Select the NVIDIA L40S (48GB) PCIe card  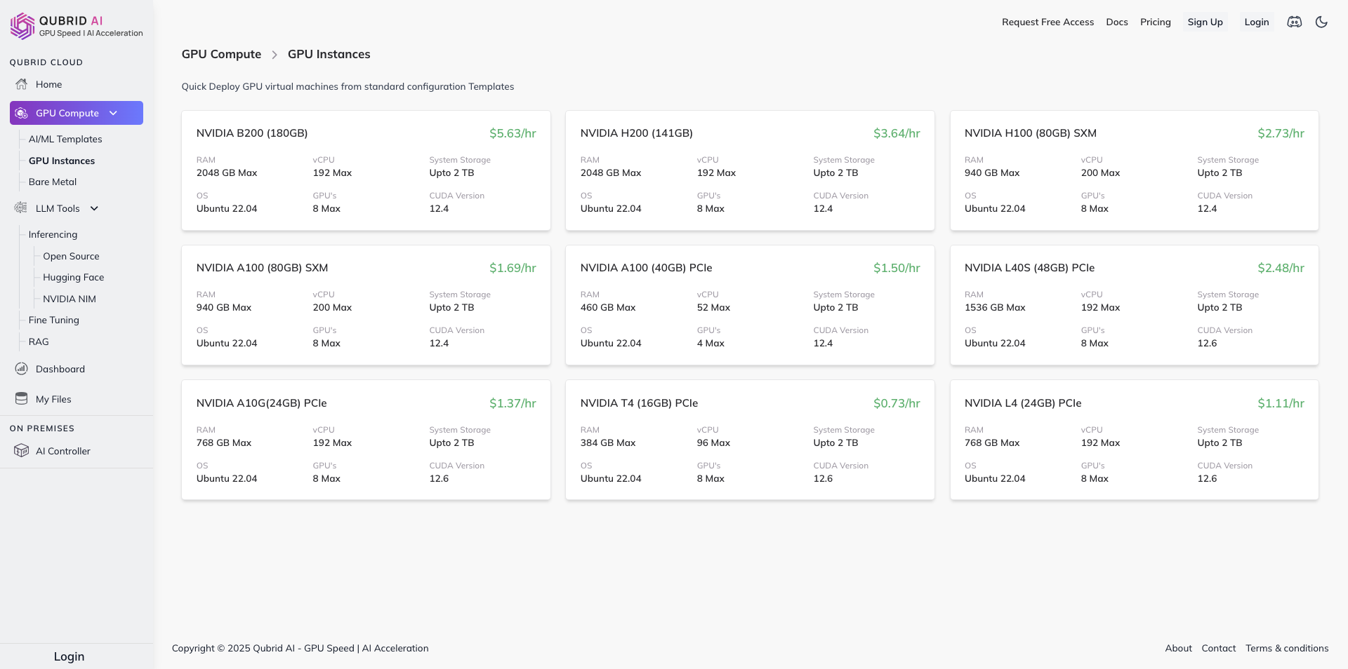[1134, 305]
